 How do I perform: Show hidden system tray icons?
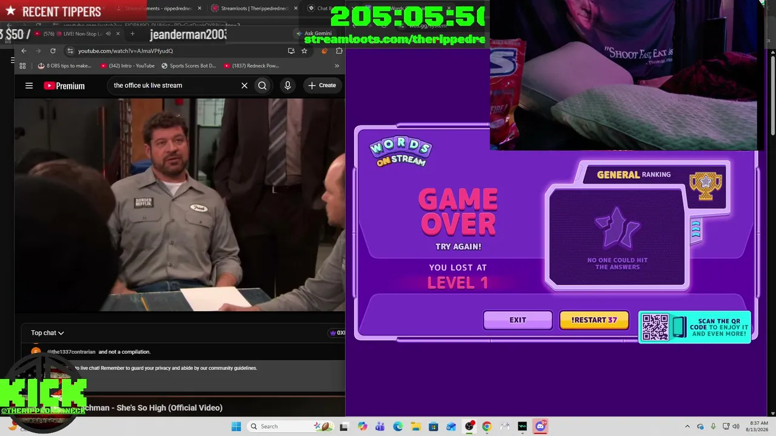(687, 426)
